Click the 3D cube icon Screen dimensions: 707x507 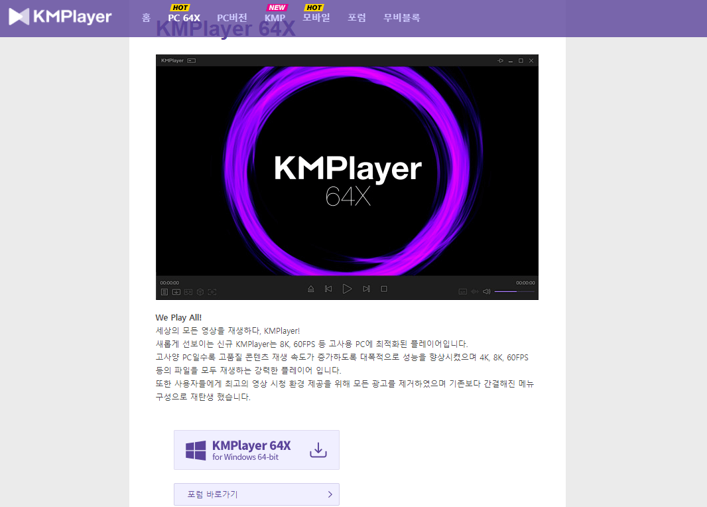point(200,292)
